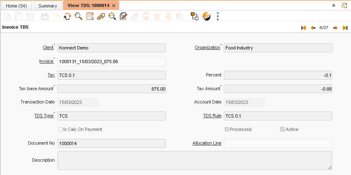The image size is (351, 175).
Task: Go to the previous record
Action: [x=313, y=28]
